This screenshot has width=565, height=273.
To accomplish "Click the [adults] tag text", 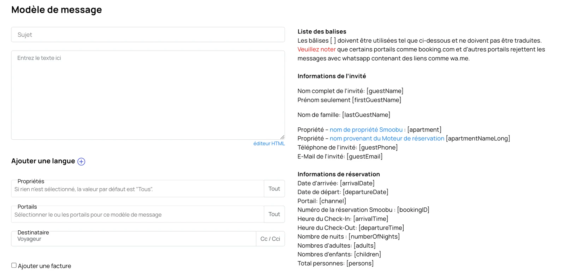I will point(364,246).
